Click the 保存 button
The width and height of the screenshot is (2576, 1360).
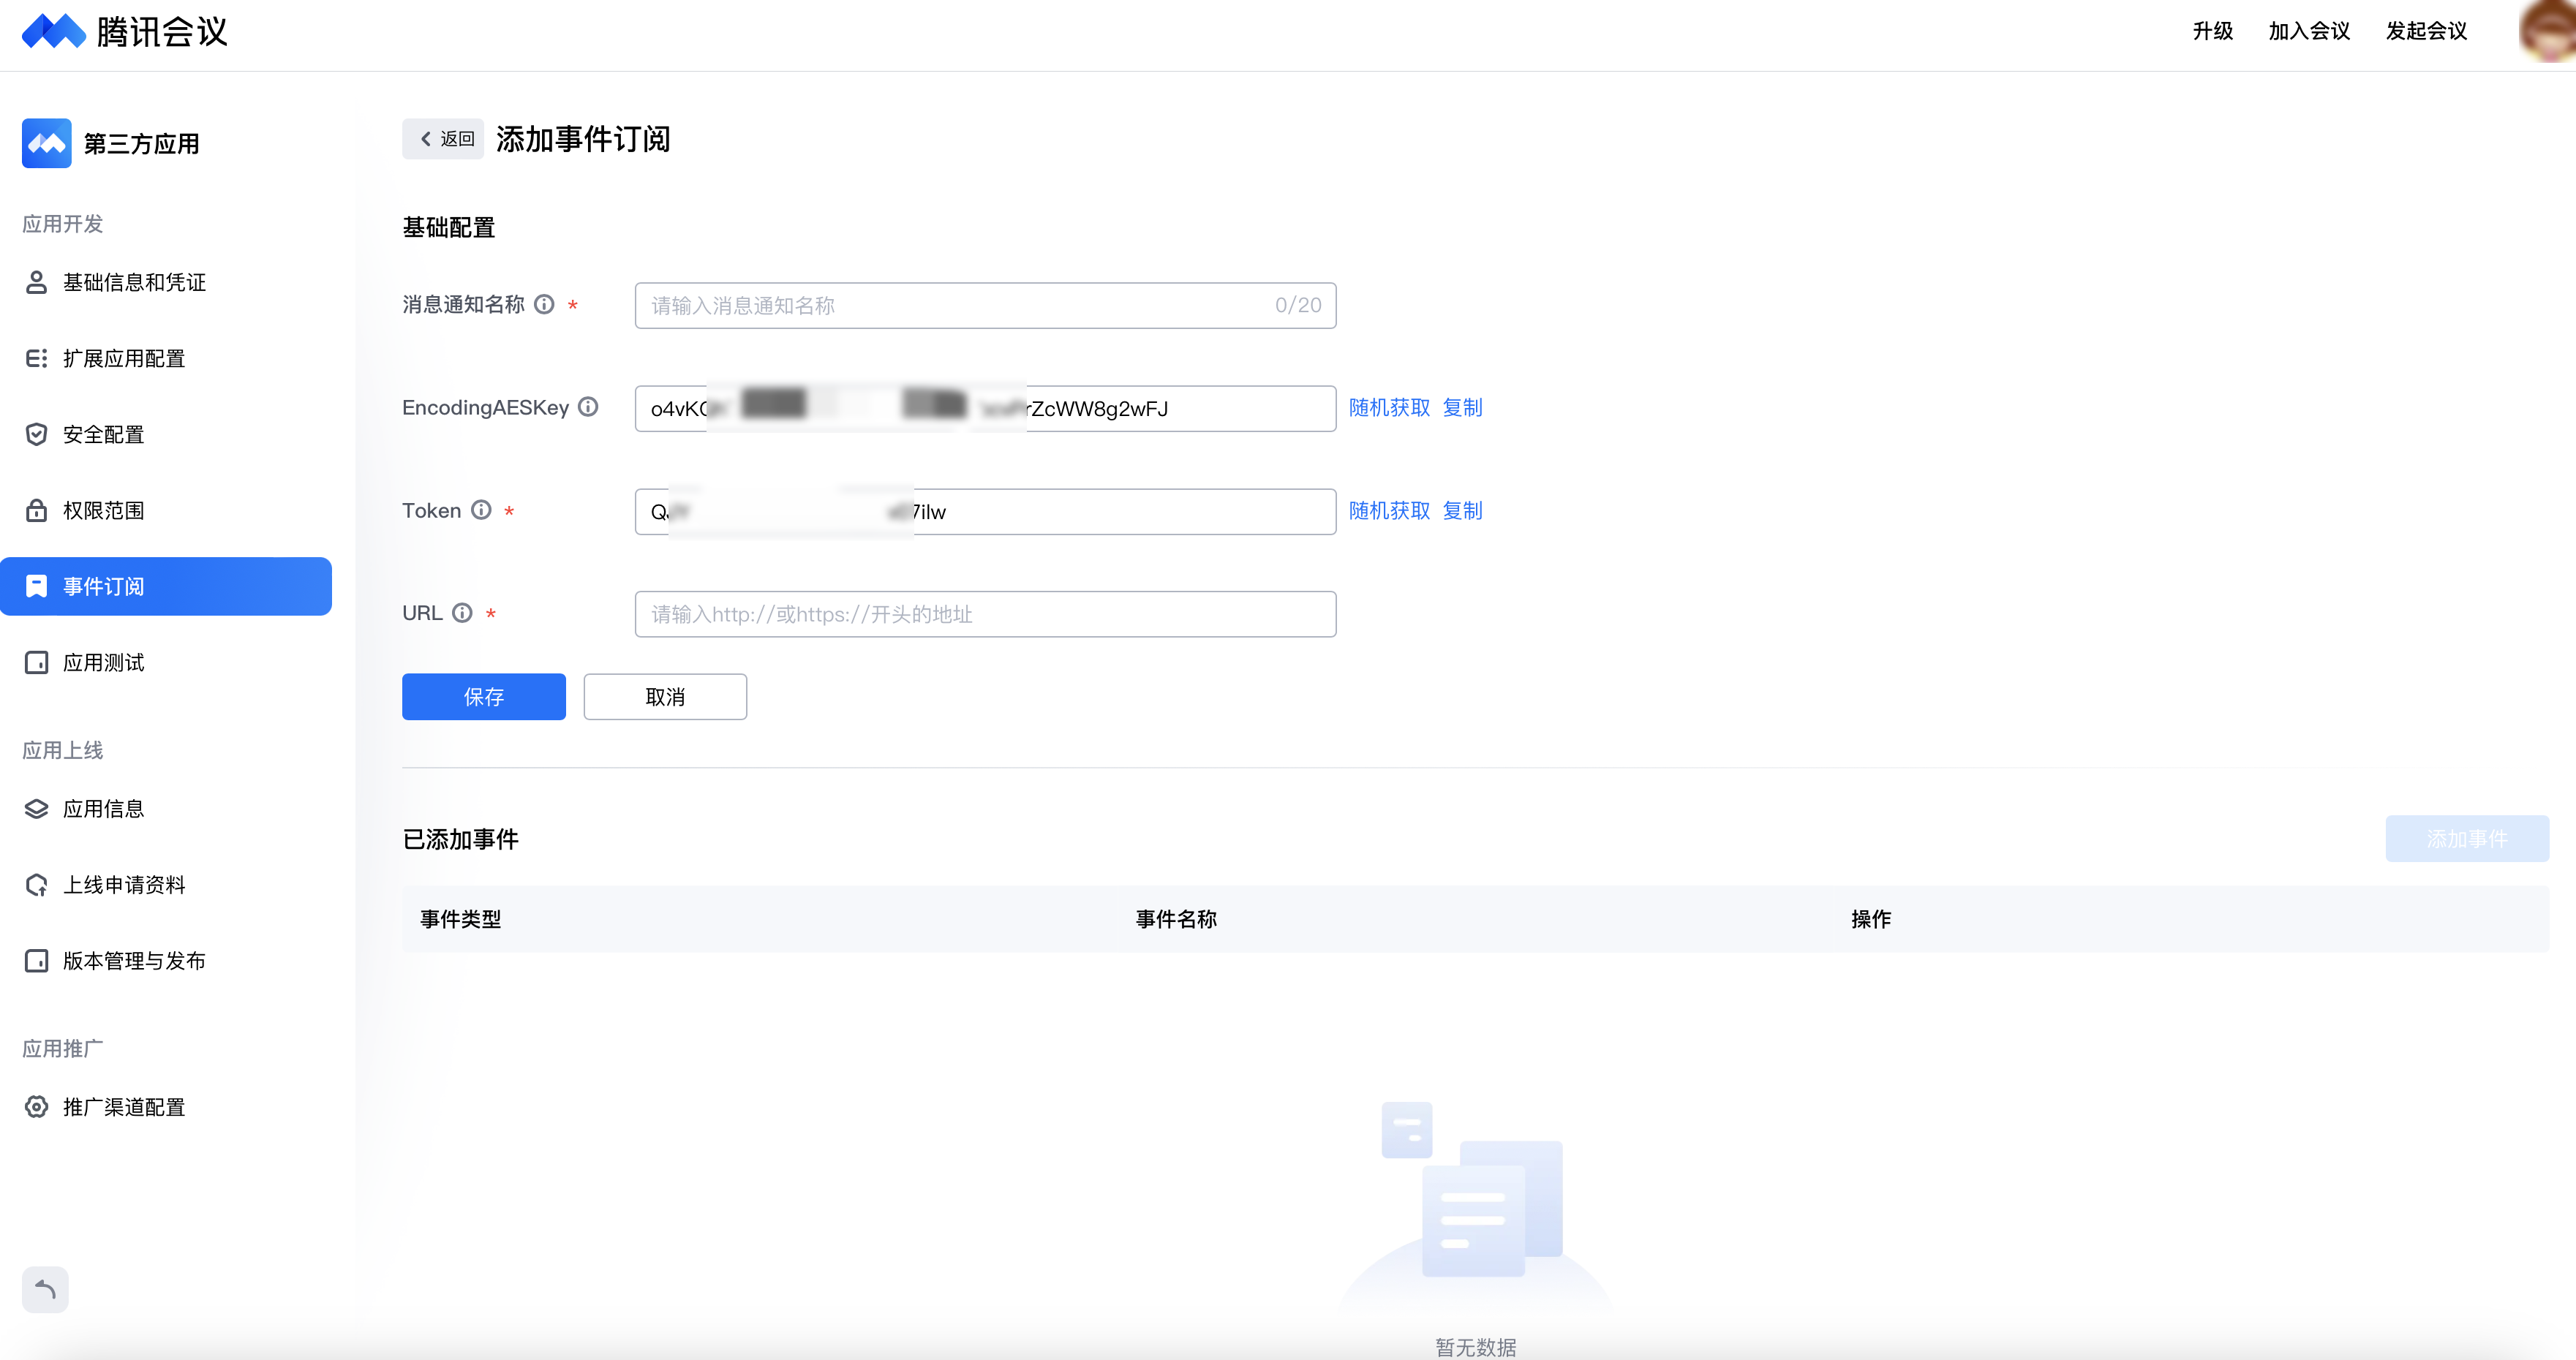click(484, 697)
